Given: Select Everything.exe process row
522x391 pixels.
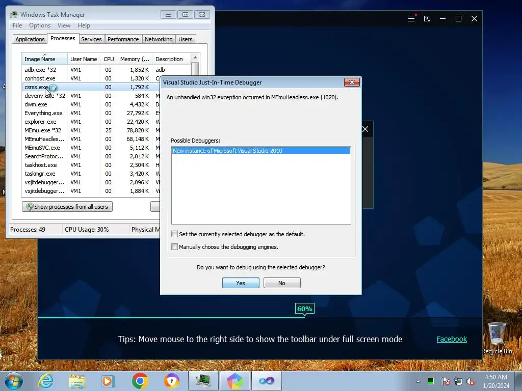Looking at the screenshot, I should [91, 113].
